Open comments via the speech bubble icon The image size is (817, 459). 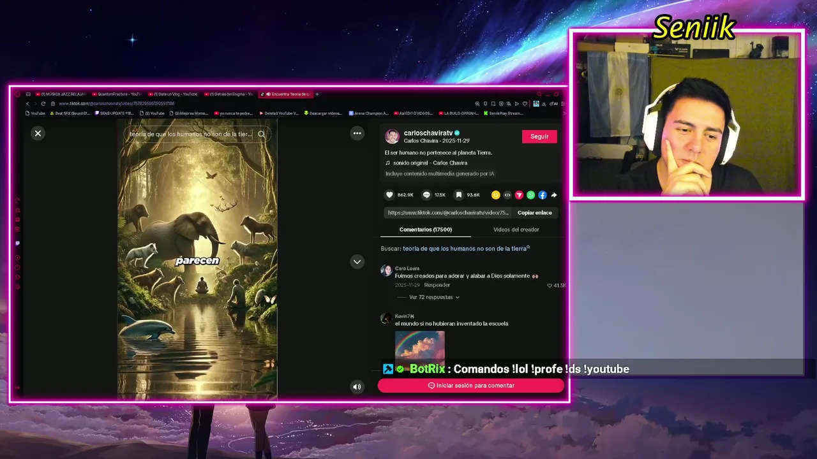[426, 195]
